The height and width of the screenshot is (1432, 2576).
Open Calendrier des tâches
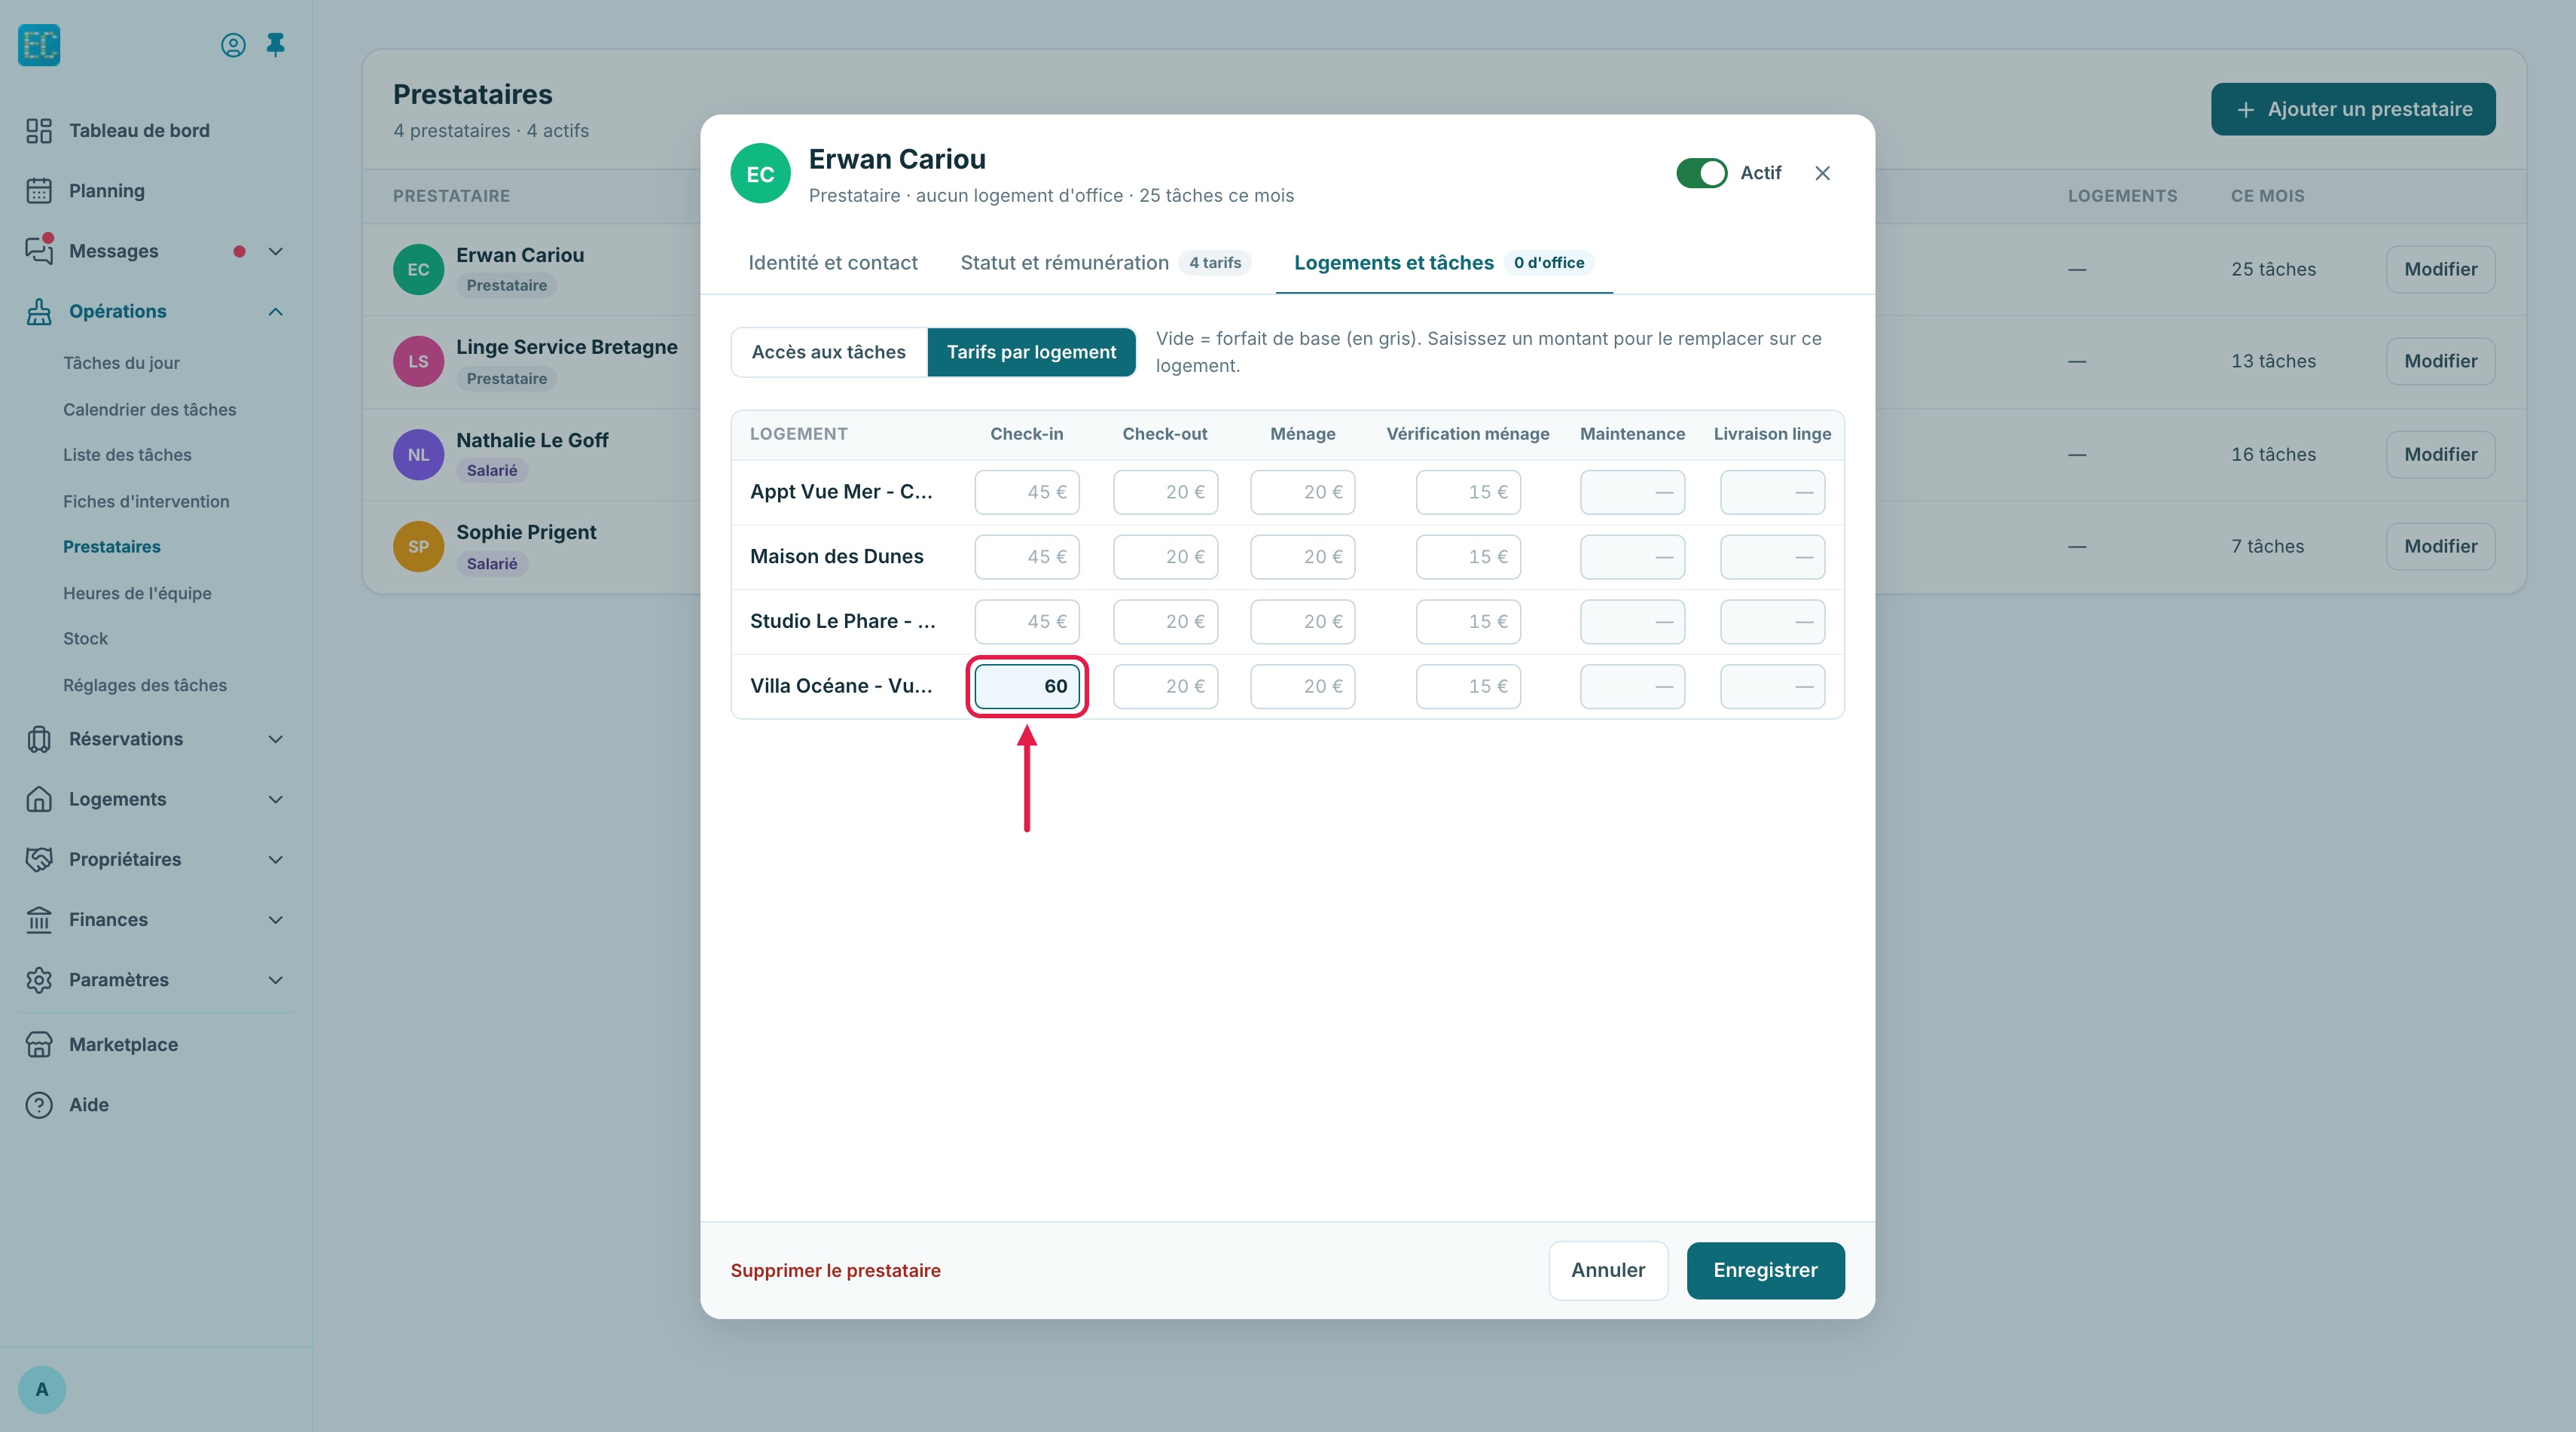point(149,410)
